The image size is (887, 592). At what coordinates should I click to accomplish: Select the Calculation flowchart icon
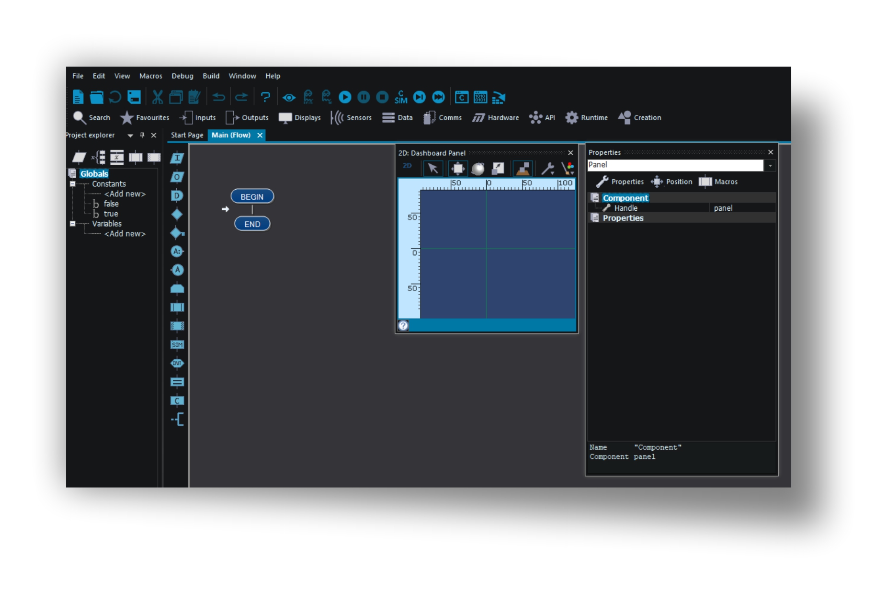point(177,382)
